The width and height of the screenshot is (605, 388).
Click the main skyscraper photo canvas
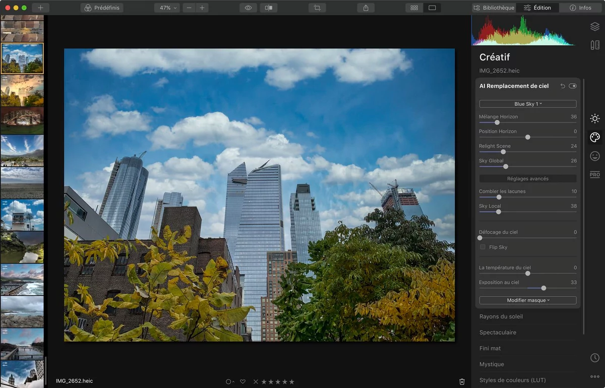[259, 195]
